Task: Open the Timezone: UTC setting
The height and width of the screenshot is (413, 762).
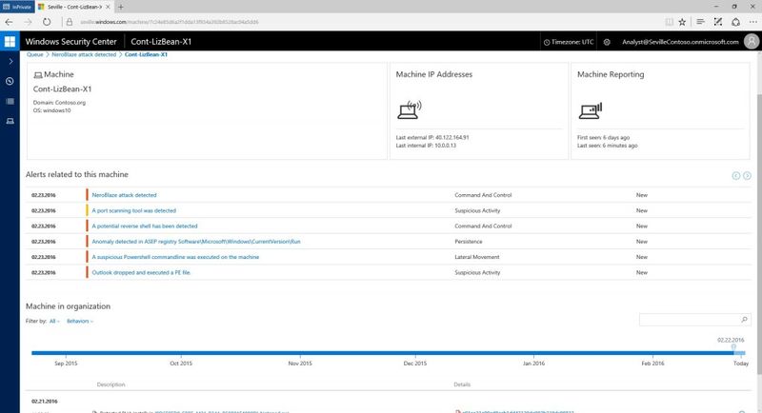Action: (568, 42)
